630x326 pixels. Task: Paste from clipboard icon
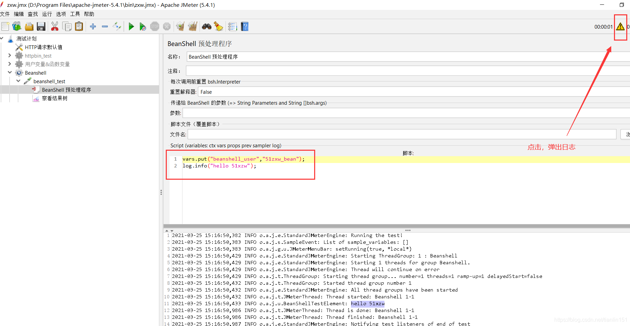[x=79, y=26]
